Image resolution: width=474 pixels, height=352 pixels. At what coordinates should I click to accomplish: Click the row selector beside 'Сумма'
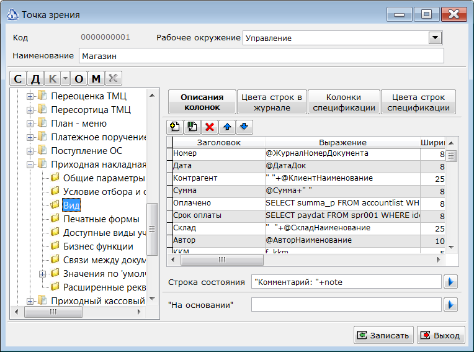pos(169,191)
